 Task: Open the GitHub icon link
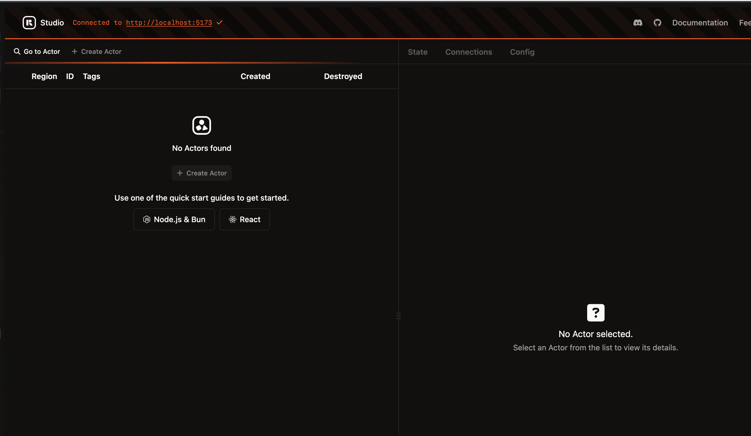tap(657, 23)
